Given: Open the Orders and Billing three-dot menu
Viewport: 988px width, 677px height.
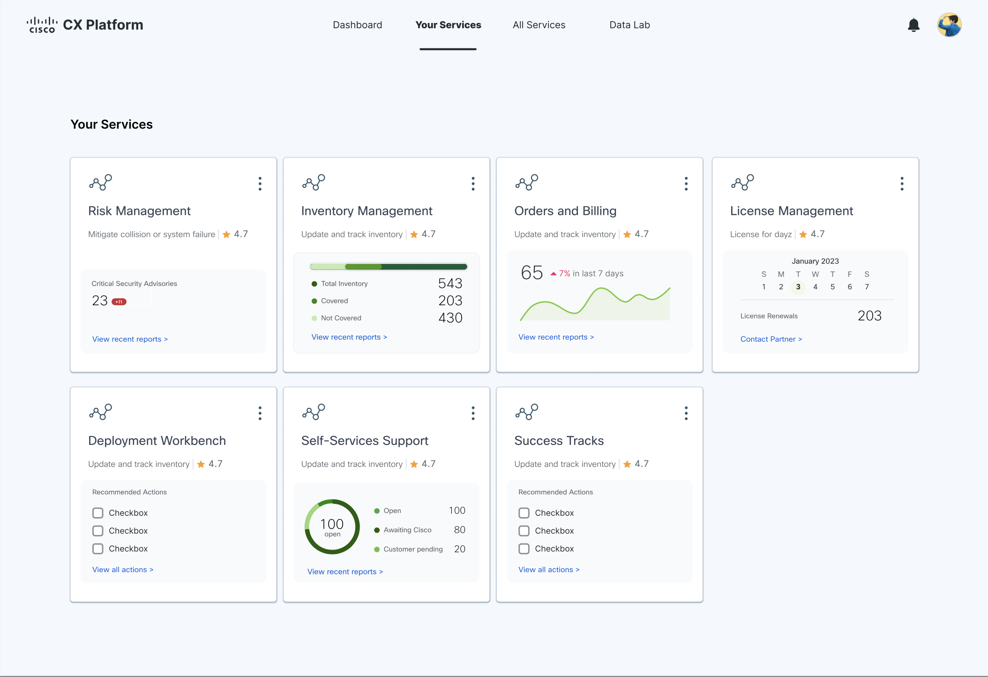Looking at the screenshot, I should tap(686, 184).
